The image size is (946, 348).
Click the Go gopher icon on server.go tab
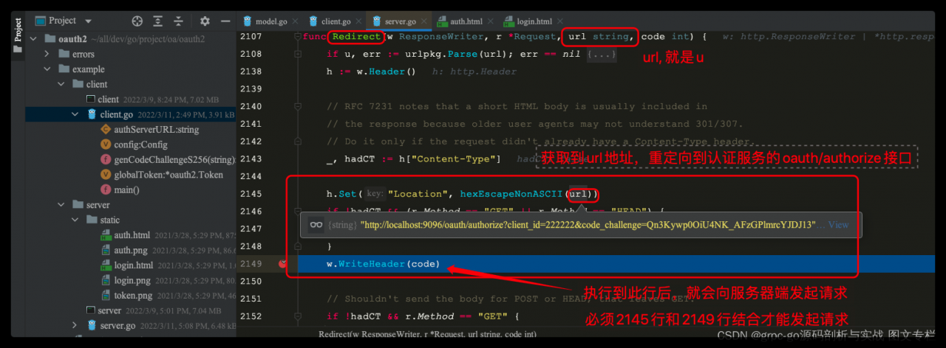378,22
